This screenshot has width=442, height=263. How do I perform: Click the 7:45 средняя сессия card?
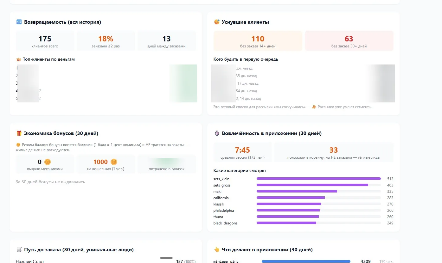pyautogui.click(x=242, y=152)
